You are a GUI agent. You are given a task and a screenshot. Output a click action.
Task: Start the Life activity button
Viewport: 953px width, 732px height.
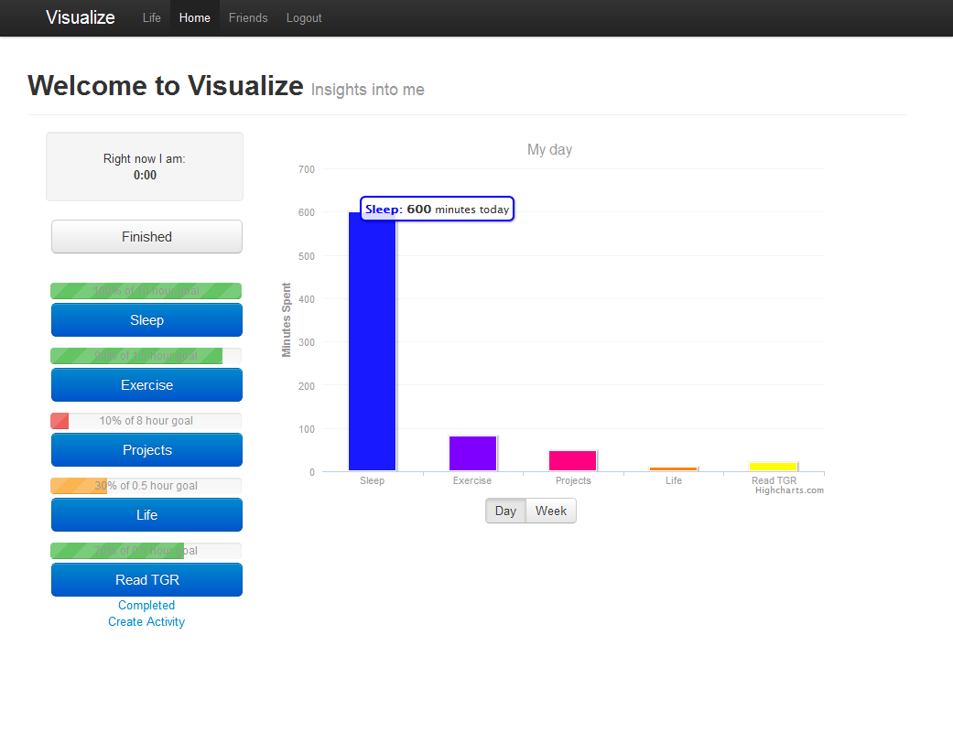coord(146,515)
